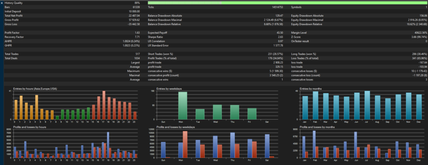Click Equity Drawdown Relative value 10.62% (2 340.68)

[x=417, y=24]
